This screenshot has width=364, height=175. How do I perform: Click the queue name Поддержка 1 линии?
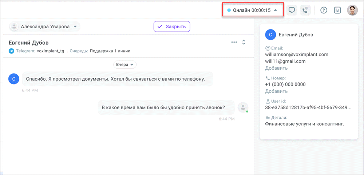point(110,51)
